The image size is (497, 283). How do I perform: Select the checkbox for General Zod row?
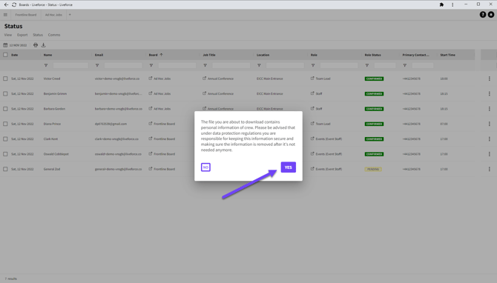pos(5,169)
